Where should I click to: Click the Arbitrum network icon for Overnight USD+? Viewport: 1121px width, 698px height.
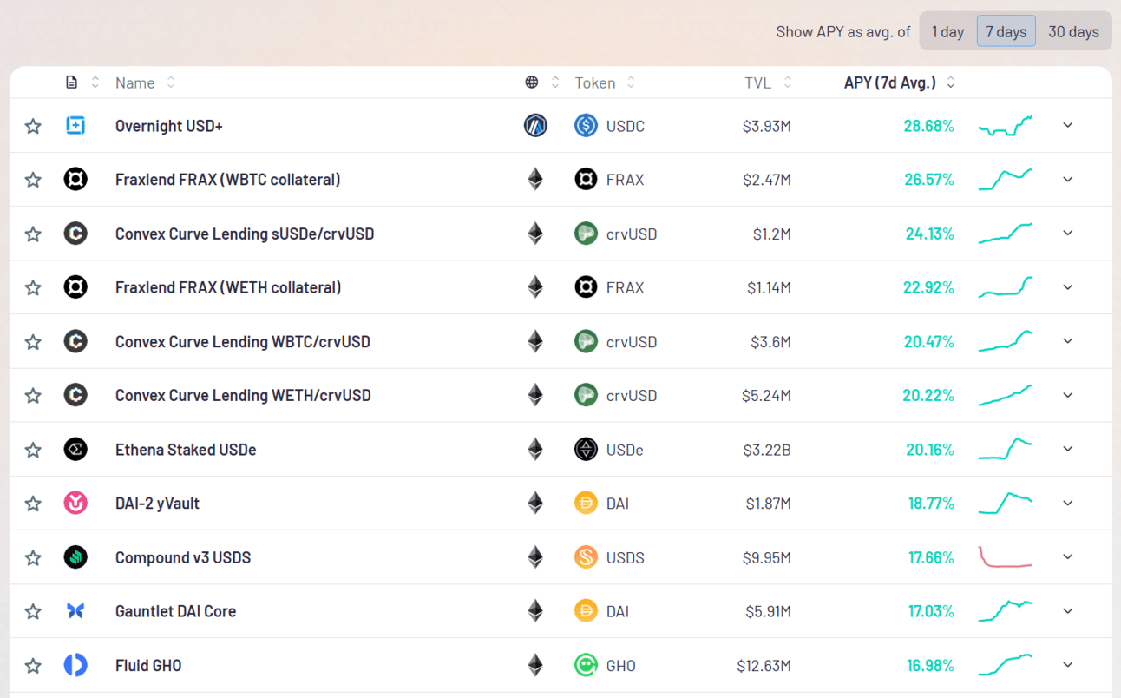(x=535, y=126)
